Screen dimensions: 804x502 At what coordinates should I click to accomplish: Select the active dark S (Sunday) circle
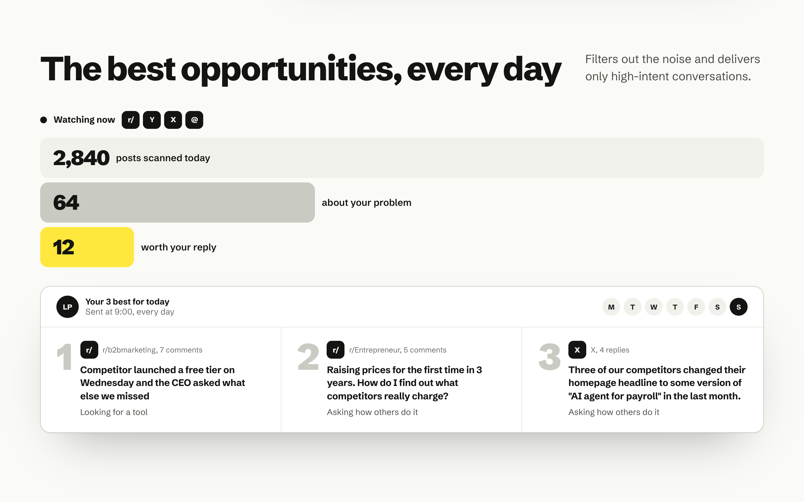pyautogui.click(x=739, y=307)
